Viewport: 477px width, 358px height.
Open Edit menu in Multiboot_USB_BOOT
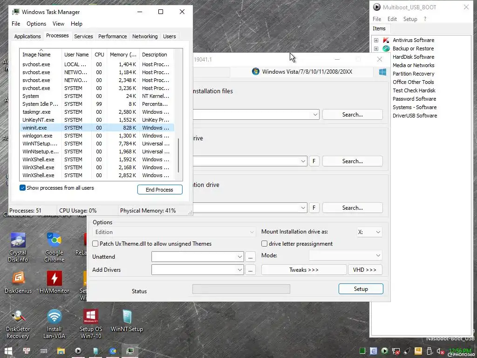(x=392, y=19)
